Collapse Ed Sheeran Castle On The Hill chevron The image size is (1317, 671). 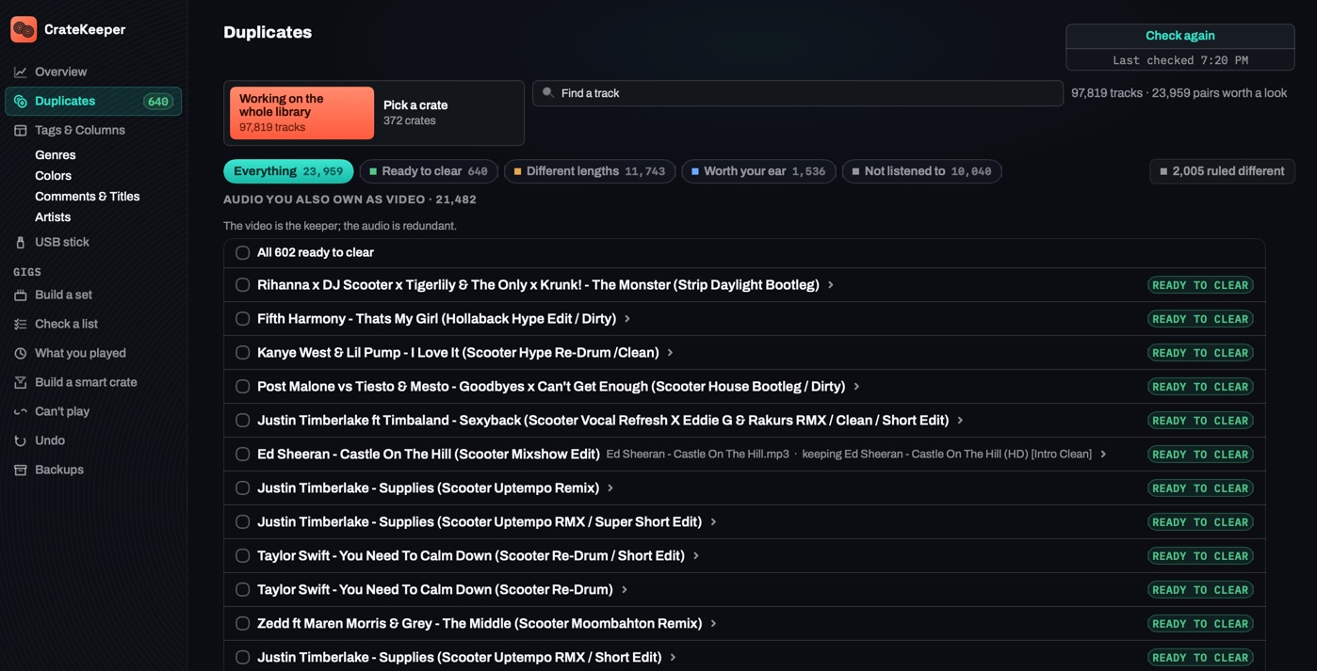coord(1103,455)
